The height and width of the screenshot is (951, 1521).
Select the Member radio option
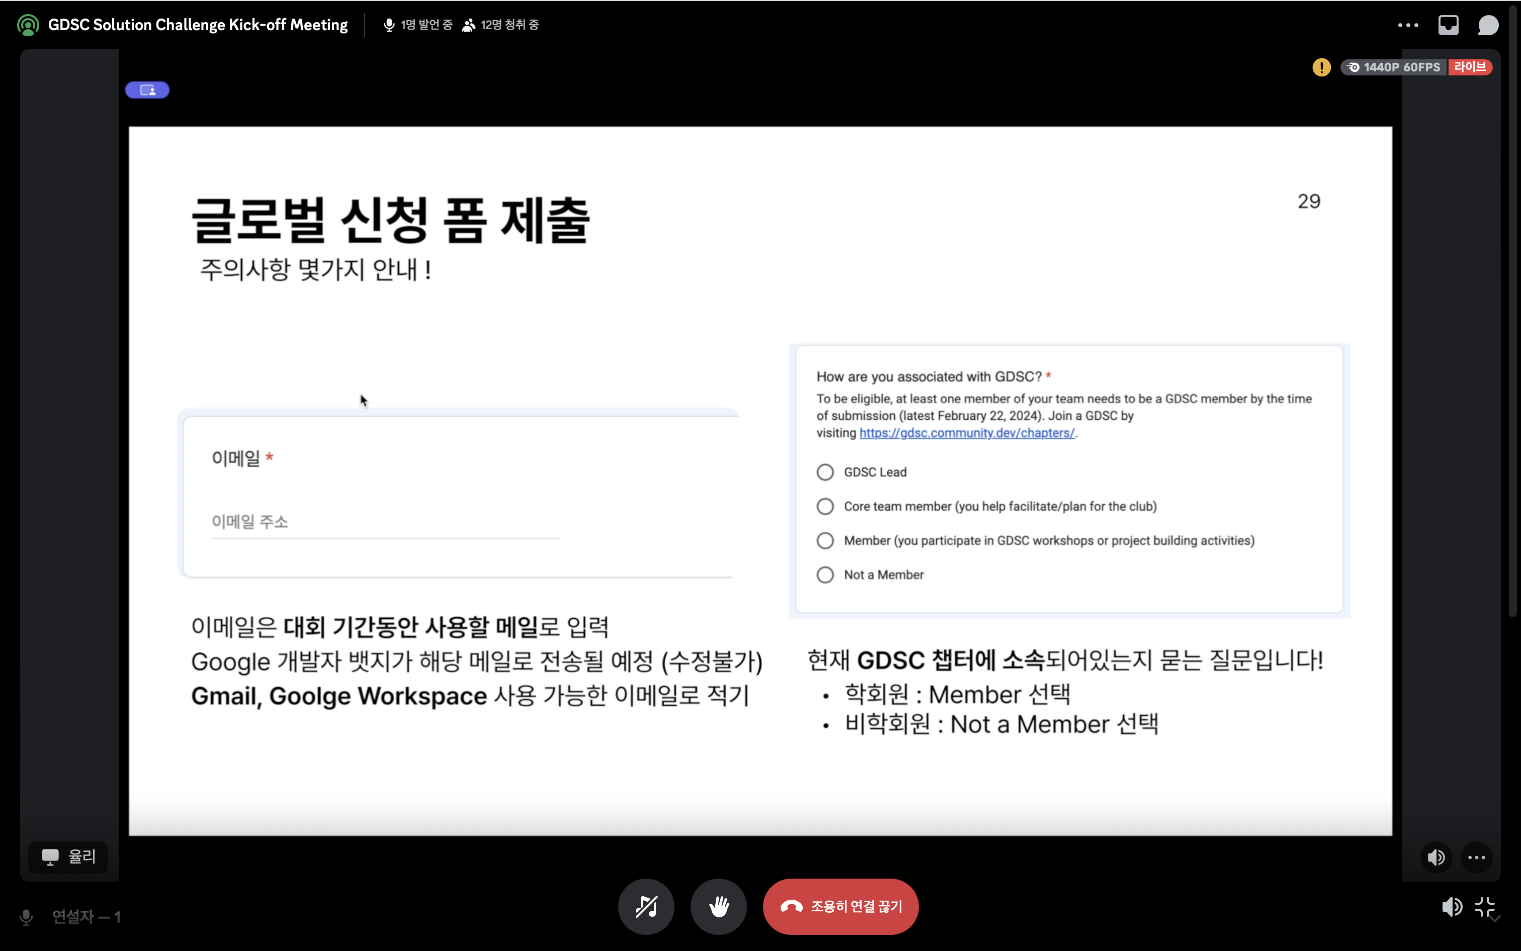(825, 541)
